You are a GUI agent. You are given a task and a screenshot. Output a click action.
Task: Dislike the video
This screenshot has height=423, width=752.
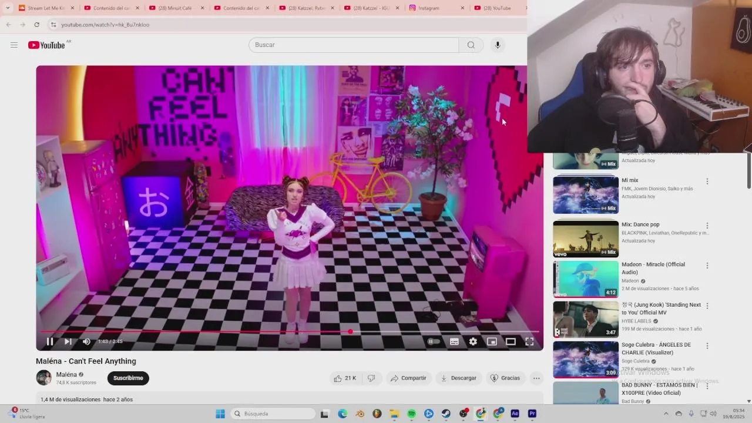371,378
